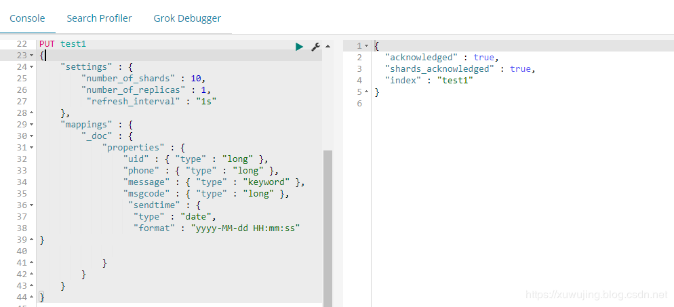
Task: Toggle fold marker at line 39
Action: pyautogui.click(x=32, y=240)
